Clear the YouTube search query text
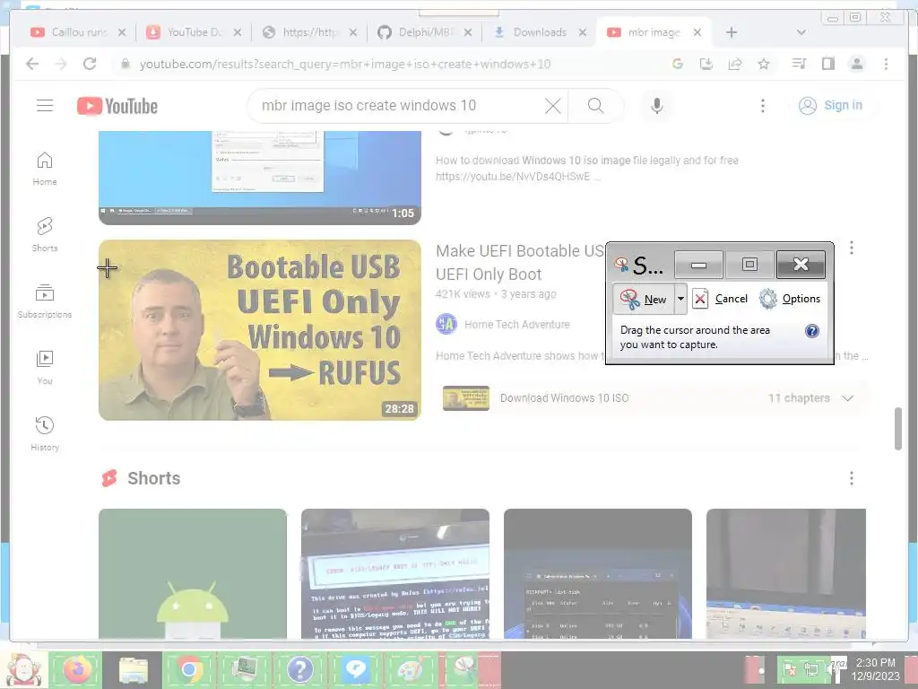This screenshot has width=918, height=689. coord(552,106)
